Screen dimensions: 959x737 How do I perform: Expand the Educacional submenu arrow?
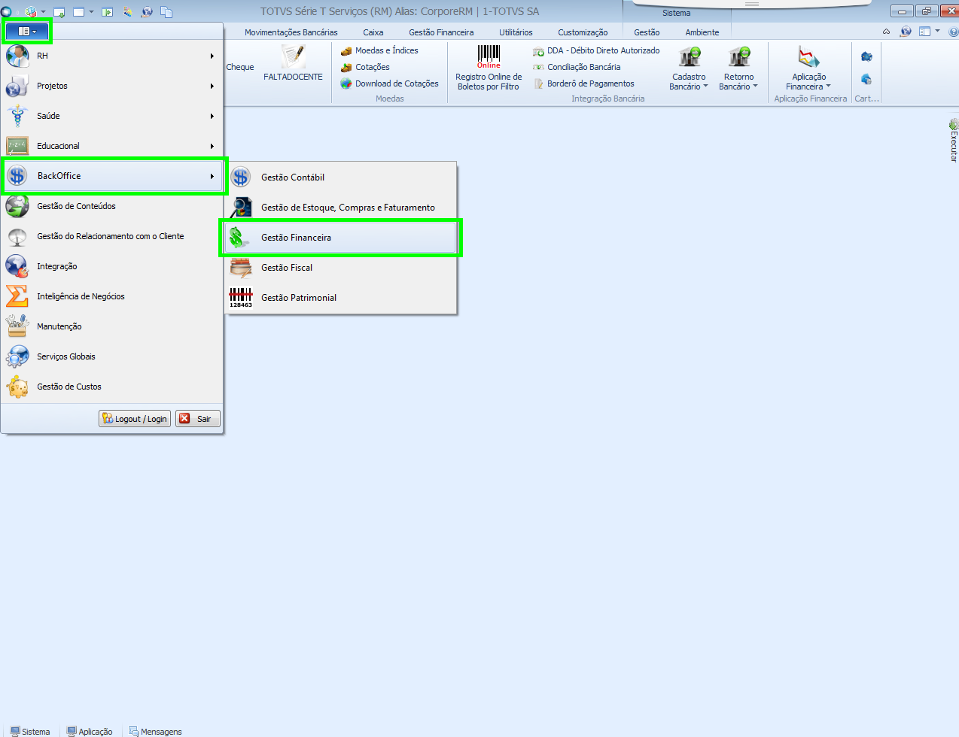(212, 147)
